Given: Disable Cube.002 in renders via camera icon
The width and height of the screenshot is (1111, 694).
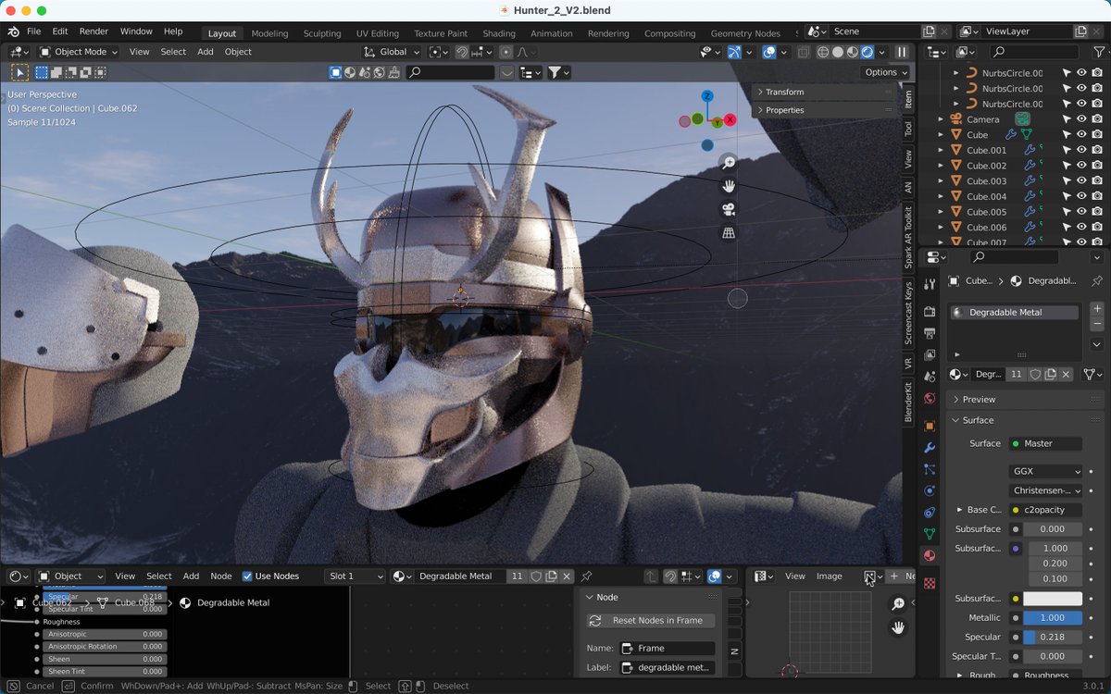Looking at the screenshot, I should click(1096, 166).
